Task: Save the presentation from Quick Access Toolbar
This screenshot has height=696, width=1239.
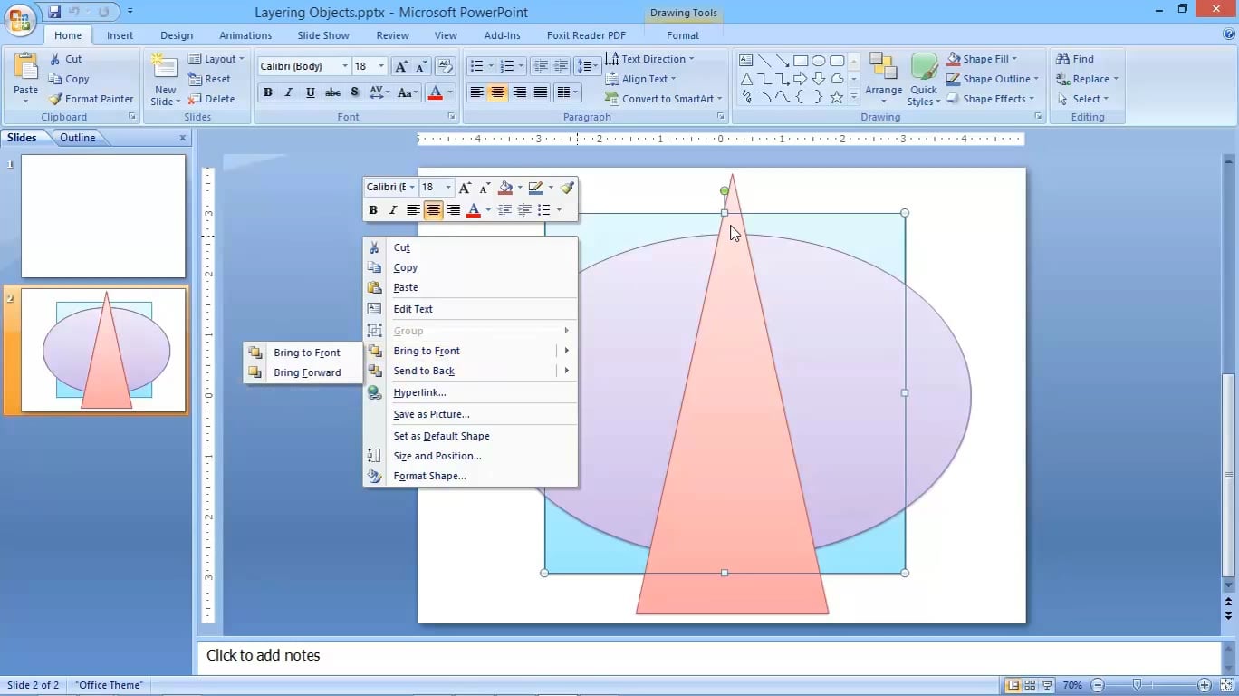Action: 55,12
